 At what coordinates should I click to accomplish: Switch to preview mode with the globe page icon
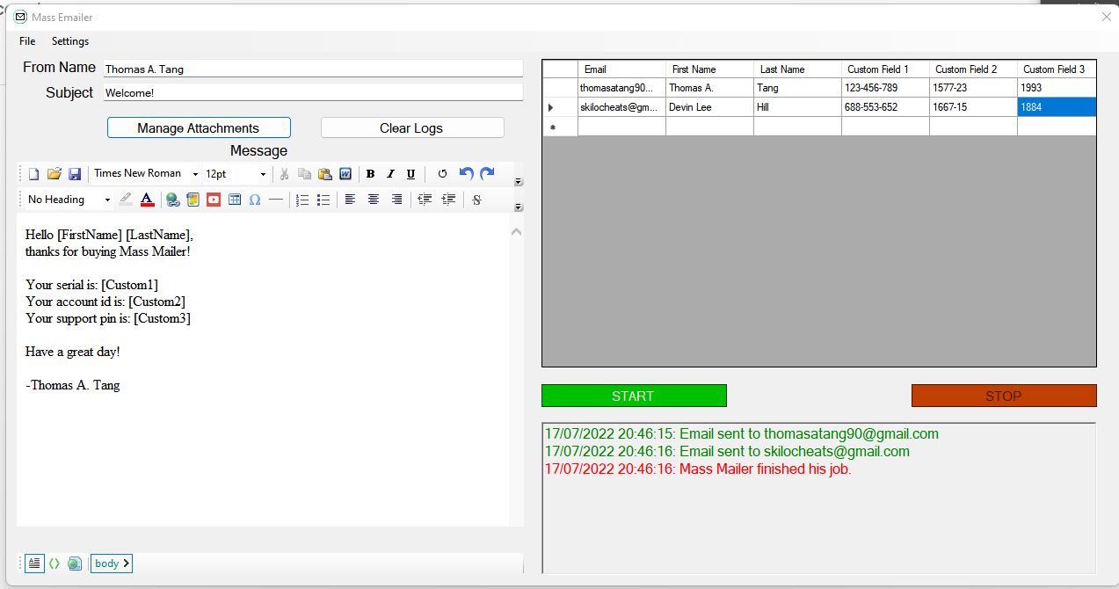coord(75,564)
